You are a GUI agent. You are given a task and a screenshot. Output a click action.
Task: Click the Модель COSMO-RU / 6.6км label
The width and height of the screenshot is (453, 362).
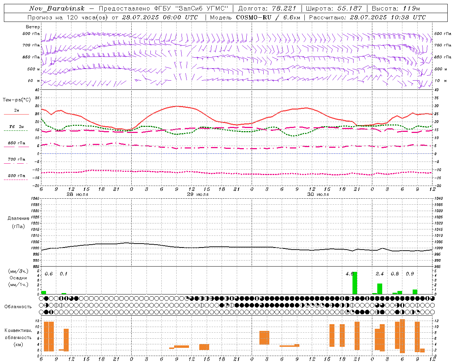[x=255, y=17]
